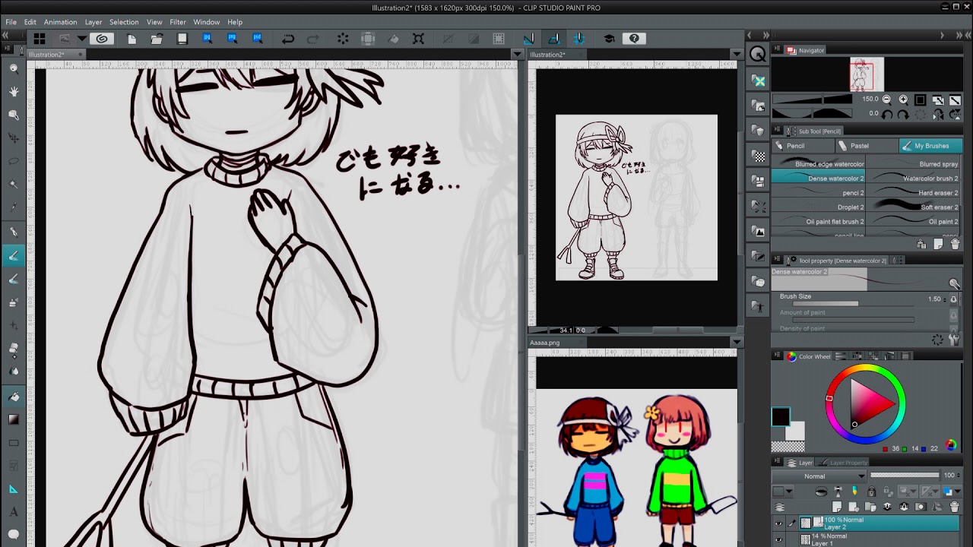The width and height of the screenshot is (973, 547).
Task: Open Aaaaa.png canvas tab list dropdown
Action: pyautogui.click(x=736, y=343)
